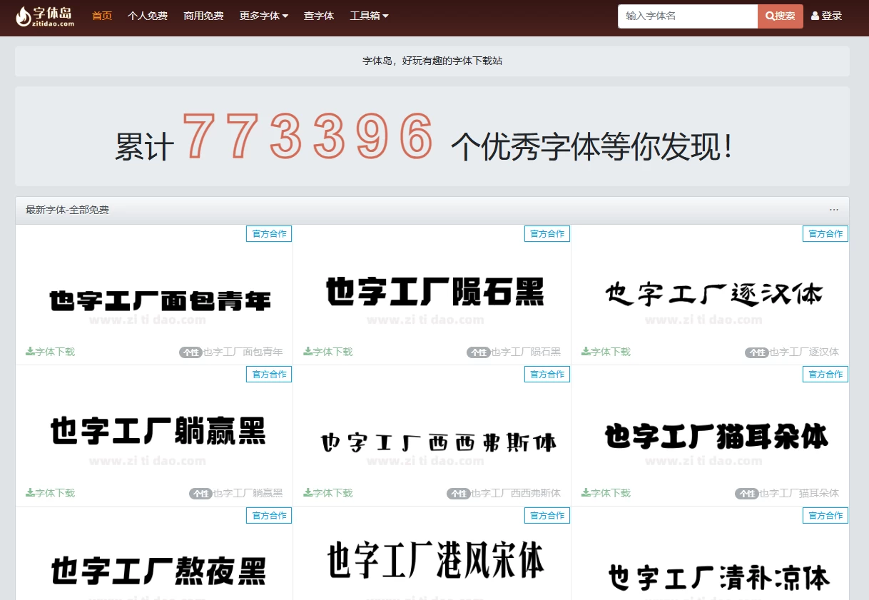Click 个性 tag beside 也字工厂西西弗斯体

[x=458, y=494]
